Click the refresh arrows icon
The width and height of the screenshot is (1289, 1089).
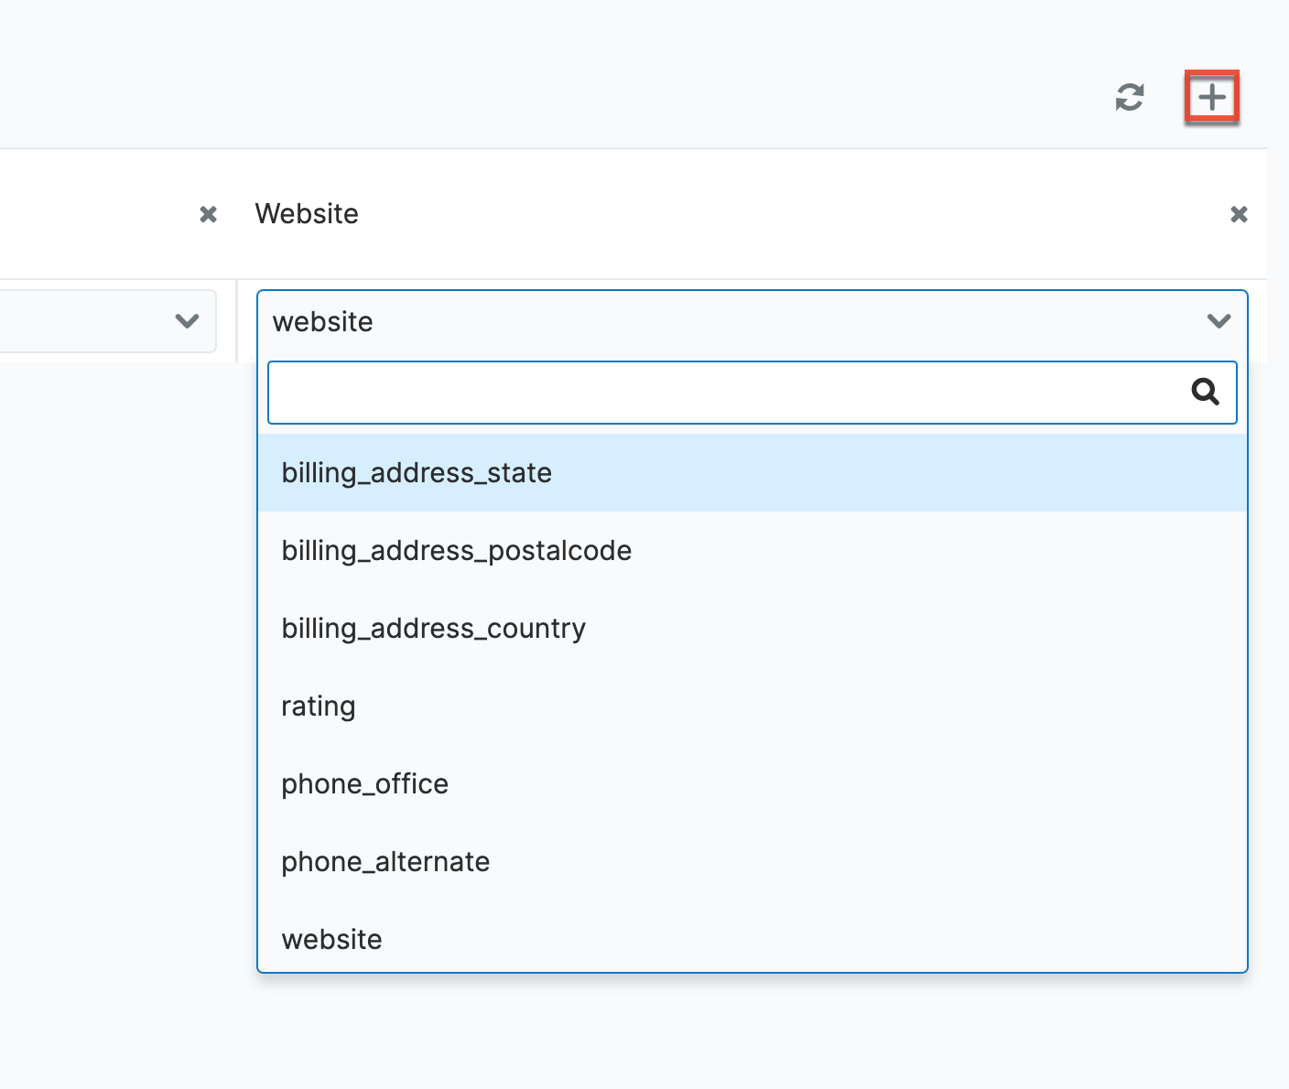pyautogui.click(x=1130, y=97)
